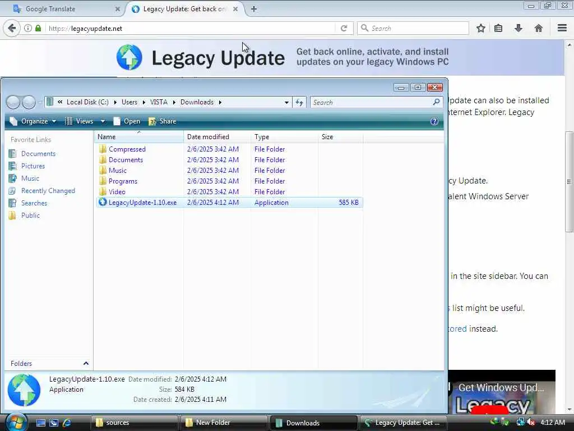The image size is (574, 431).
Task: Select the Compressed folder
Action: click(127, 149)
